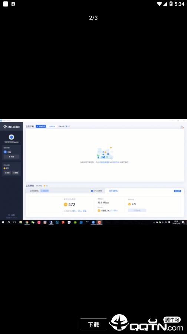Open File Explorer on the taskbar
Viewport: 187px width, 334px height.
point(21,222)
